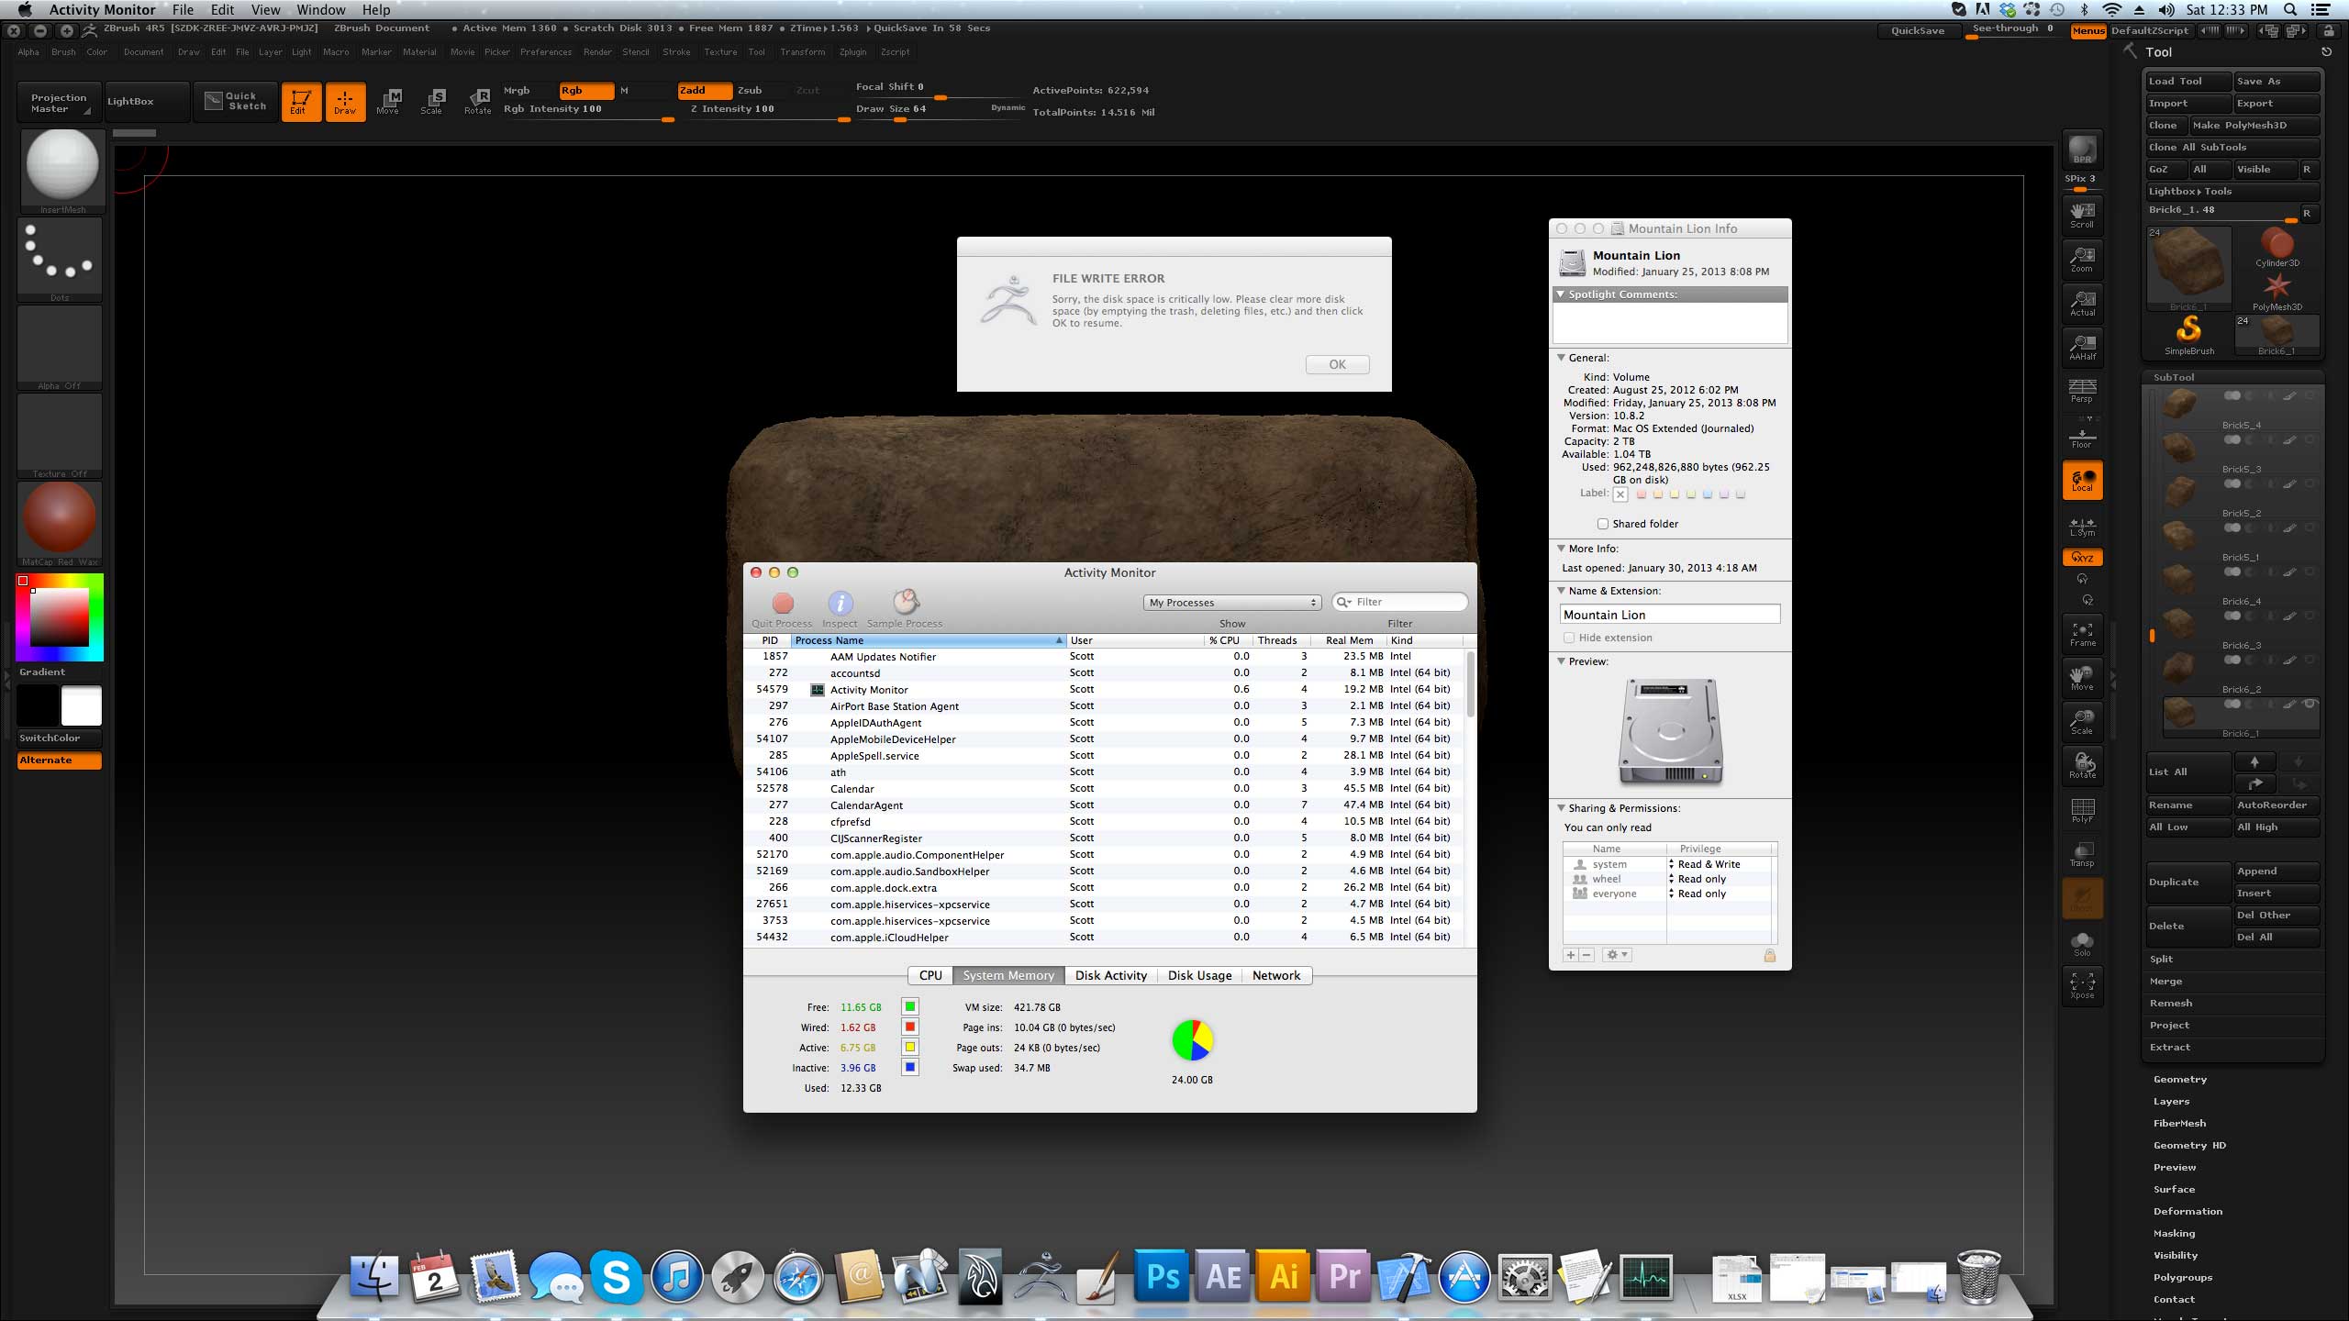Toggle Local symmetry button

[2082, 480]
